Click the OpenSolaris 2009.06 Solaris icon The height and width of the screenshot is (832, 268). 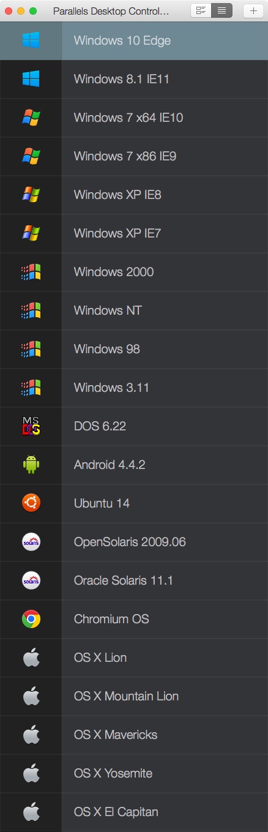point(31,542)
